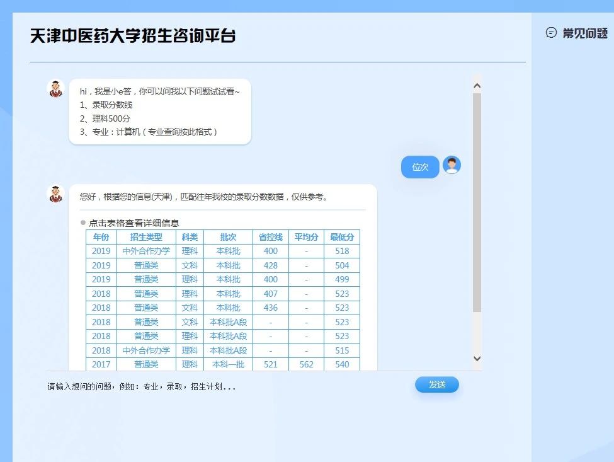614x462 pixels.
Task: Select the minimum score cell 504
Action: [x=342, y=265]
